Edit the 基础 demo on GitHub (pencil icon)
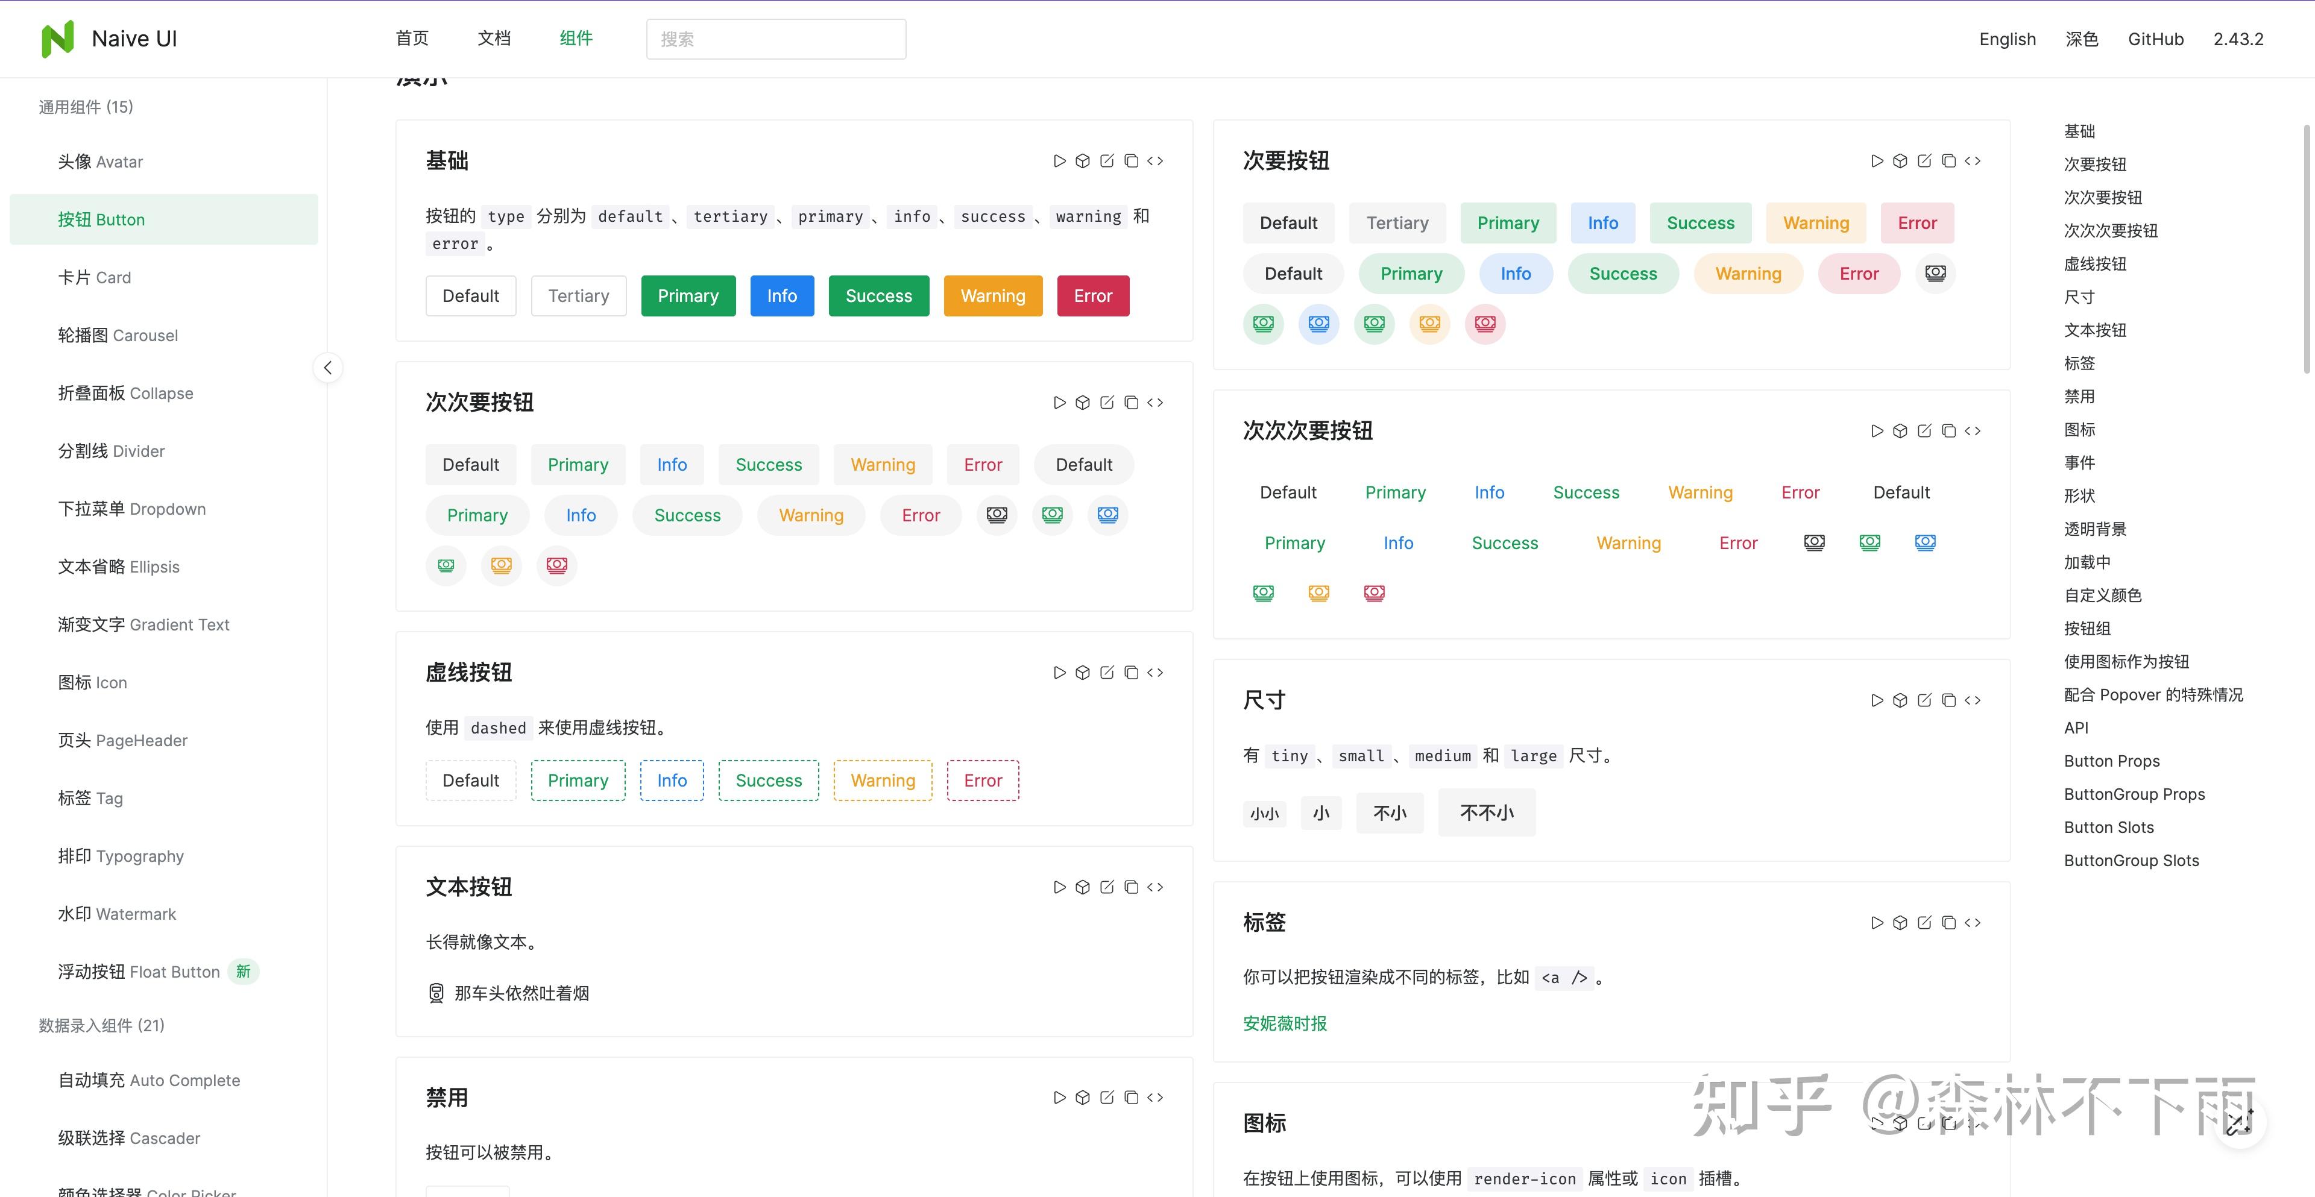This screenshot has height=1197, width=2315. coord(1107,161)
